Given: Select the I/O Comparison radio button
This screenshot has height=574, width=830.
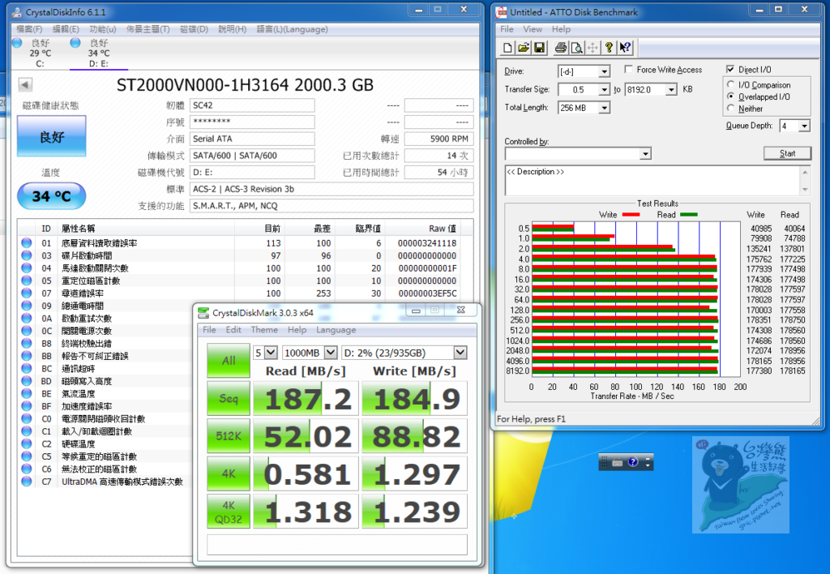Looking at the screenshot, I should 730,84.
